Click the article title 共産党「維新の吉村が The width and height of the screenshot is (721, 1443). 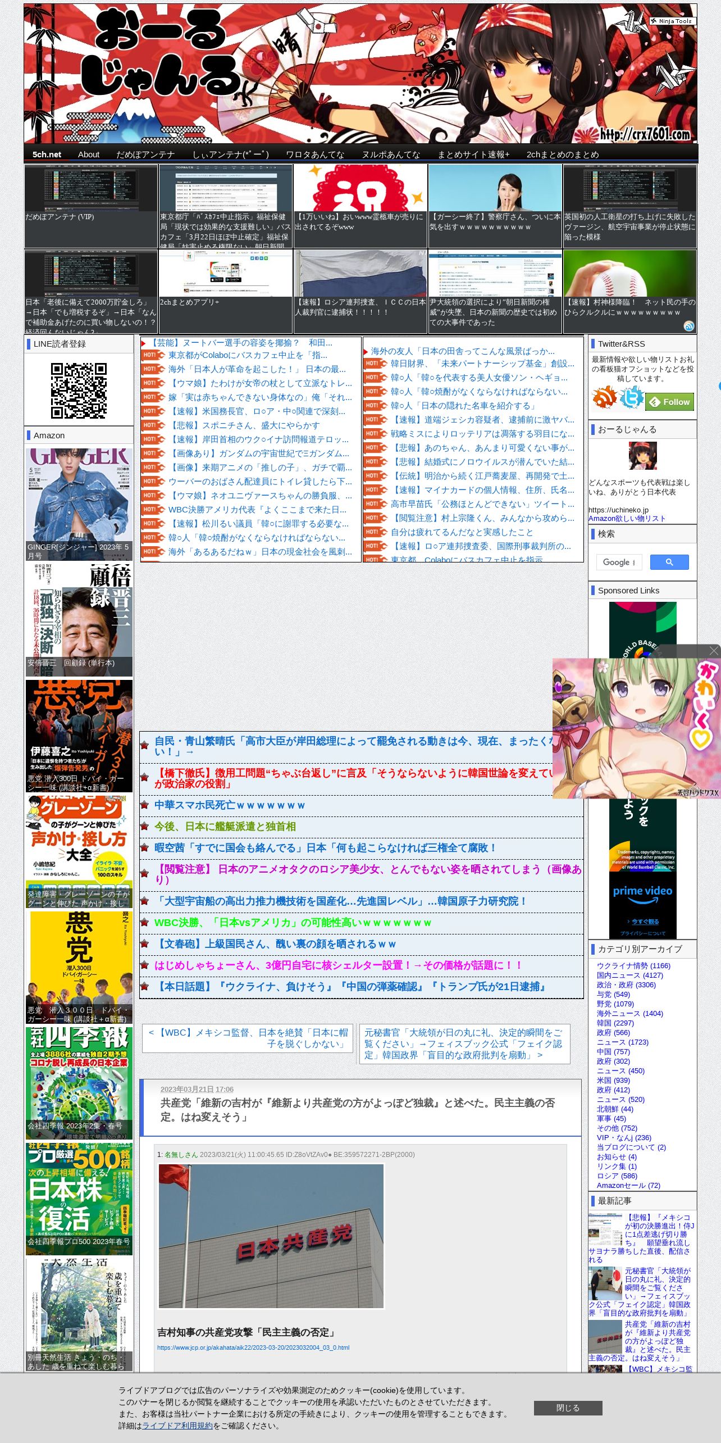pos(358,1110)
